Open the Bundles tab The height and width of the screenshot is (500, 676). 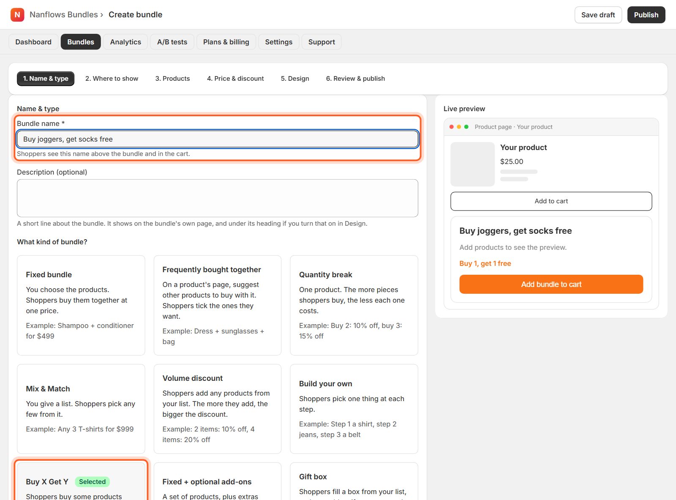point(81,42)
